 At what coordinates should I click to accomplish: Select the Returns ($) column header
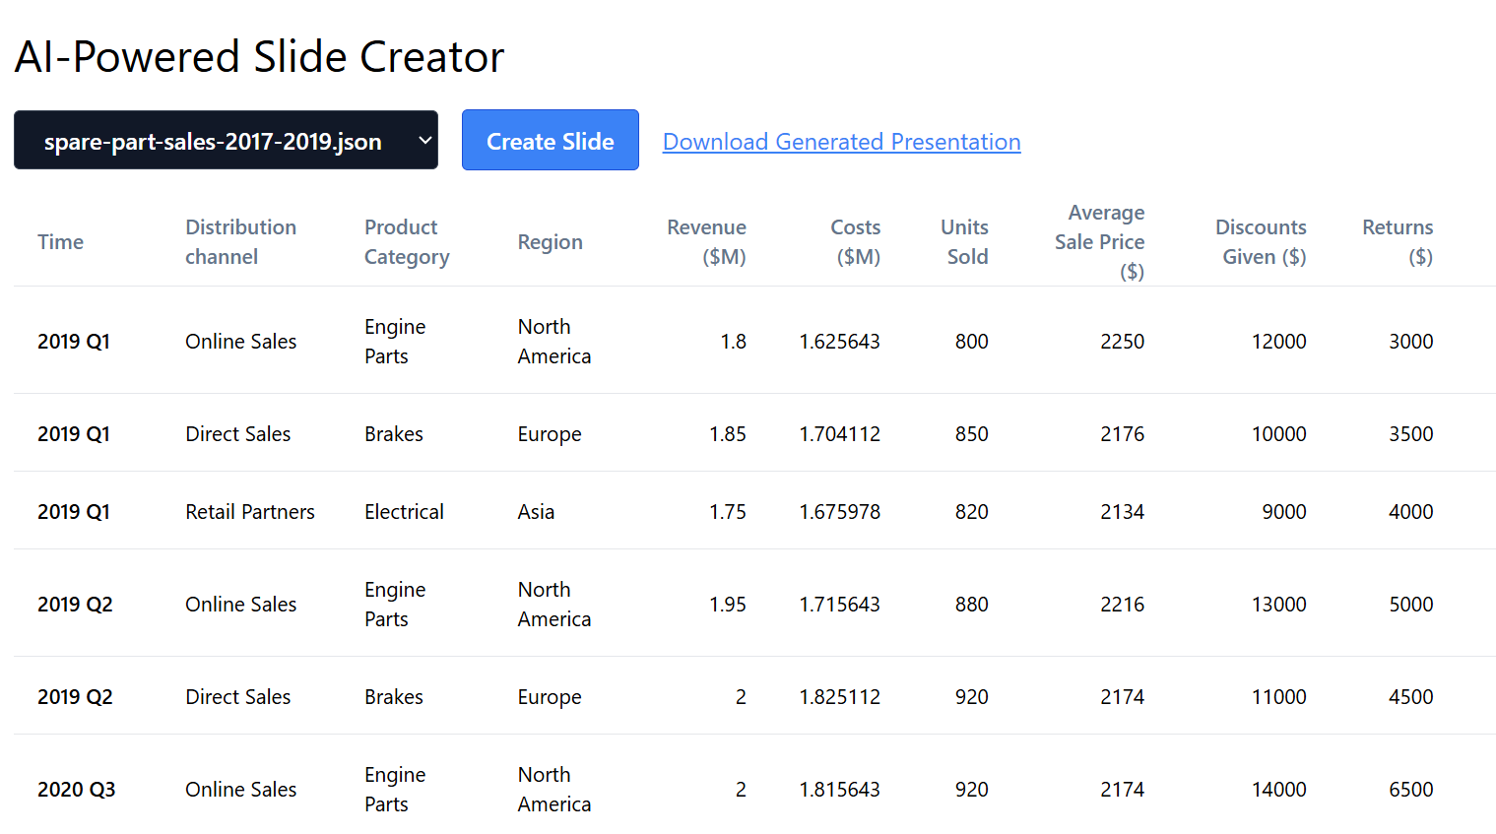[1397, 242]
